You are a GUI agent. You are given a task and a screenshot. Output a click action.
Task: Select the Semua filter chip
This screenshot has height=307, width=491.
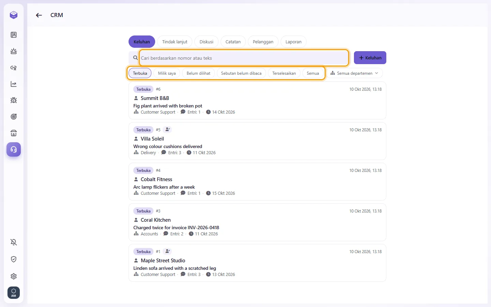tap(313, 73)
